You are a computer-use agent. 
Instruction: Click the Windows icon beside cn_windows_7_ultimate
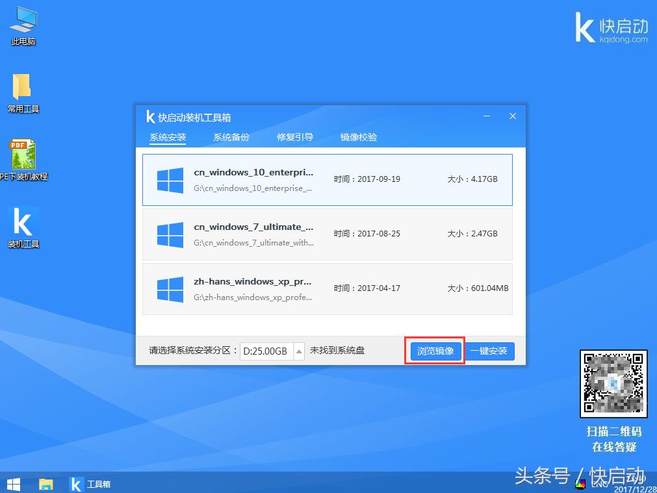(x=169, y=235)
